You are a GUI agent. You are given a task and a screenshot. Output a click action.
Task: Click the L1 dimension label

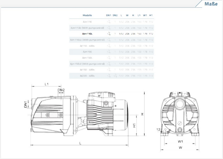click(47, 84)
